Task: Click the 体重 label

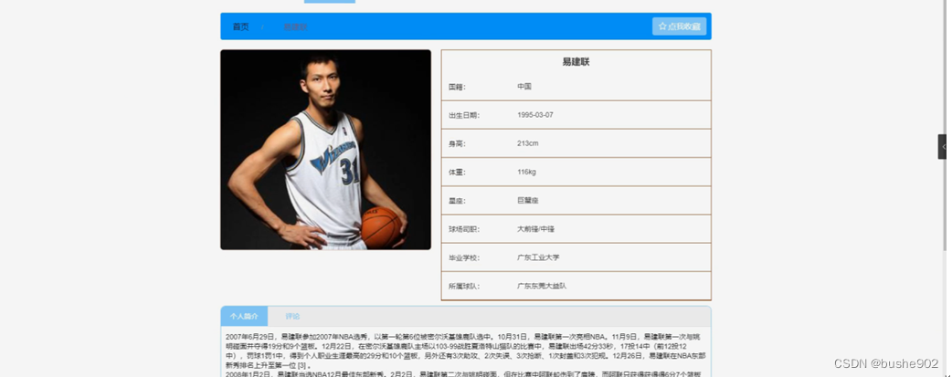Action: tap(457, 173)
